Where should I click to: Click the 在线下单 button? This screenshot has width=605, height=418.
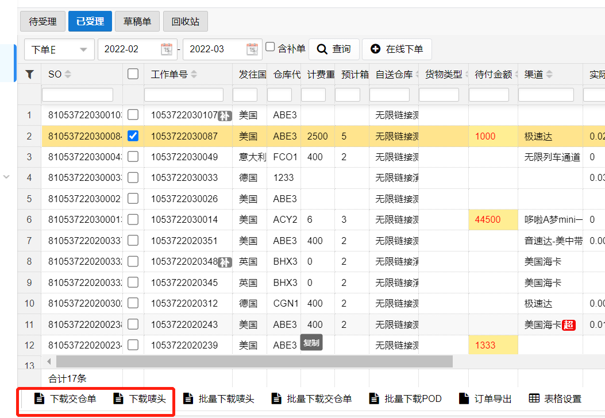pyautogui.click(x=396, y=49)
